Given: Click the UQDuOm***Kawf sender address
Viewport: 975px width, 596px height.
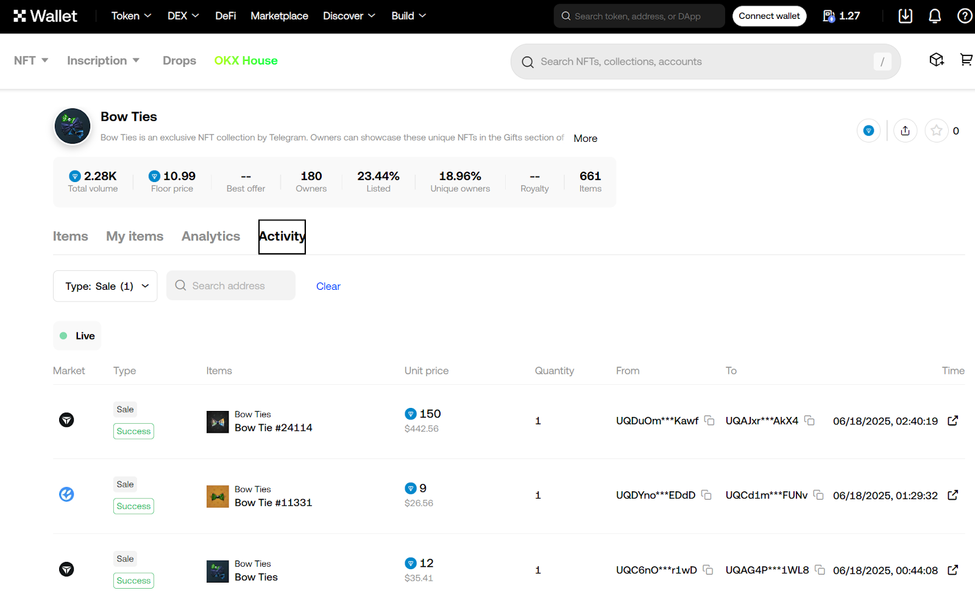Looking at the screenshot, I should (657, 421).
